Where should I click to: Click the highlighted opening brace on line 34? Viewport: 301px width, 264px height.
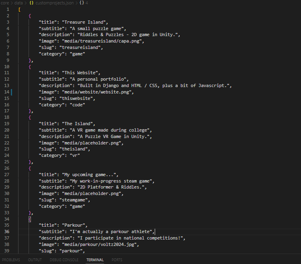click(30, 219)
